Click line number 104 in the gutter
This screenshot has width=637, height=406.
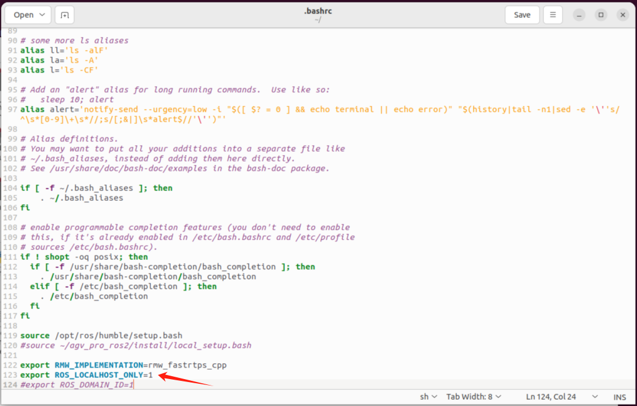click(10, 188)
